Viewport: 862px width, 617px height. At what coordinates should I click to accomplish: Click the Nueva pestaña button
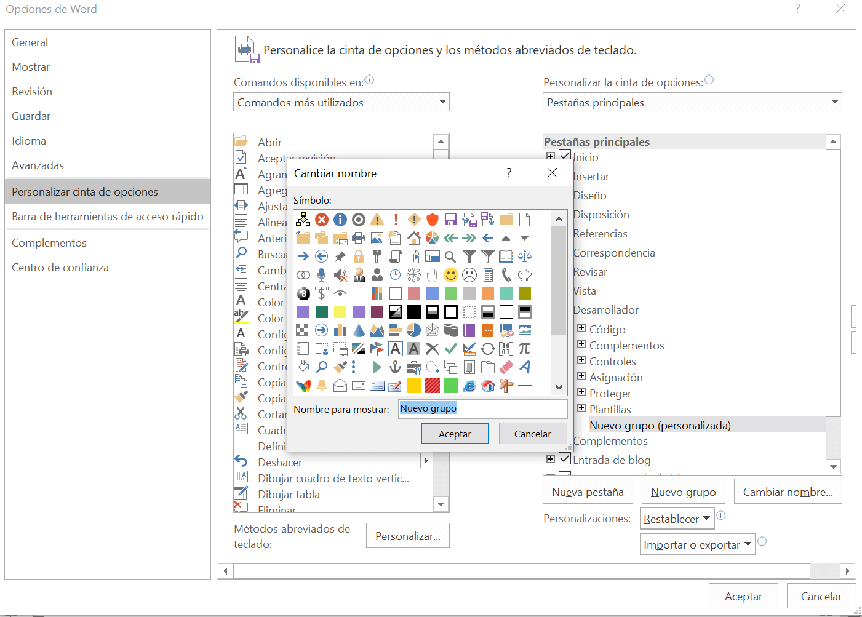(x=588, y=492)
